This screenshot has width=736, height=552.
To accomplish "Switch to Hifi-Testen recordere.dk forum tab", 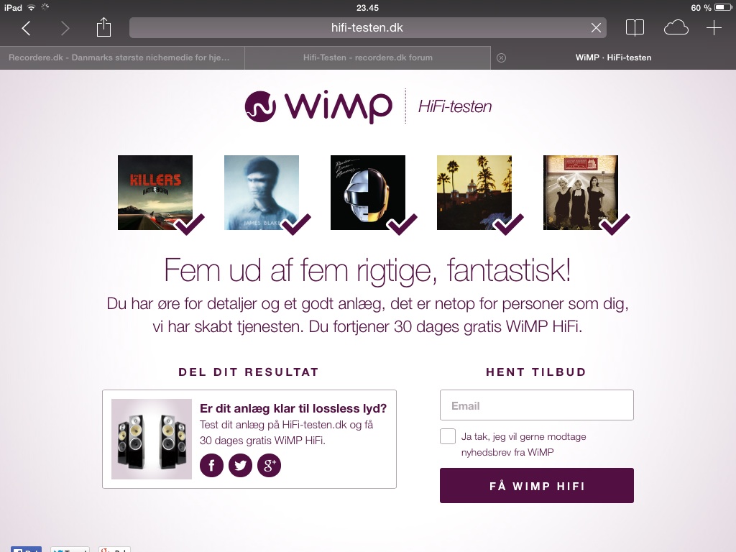I will coord(367,57).
